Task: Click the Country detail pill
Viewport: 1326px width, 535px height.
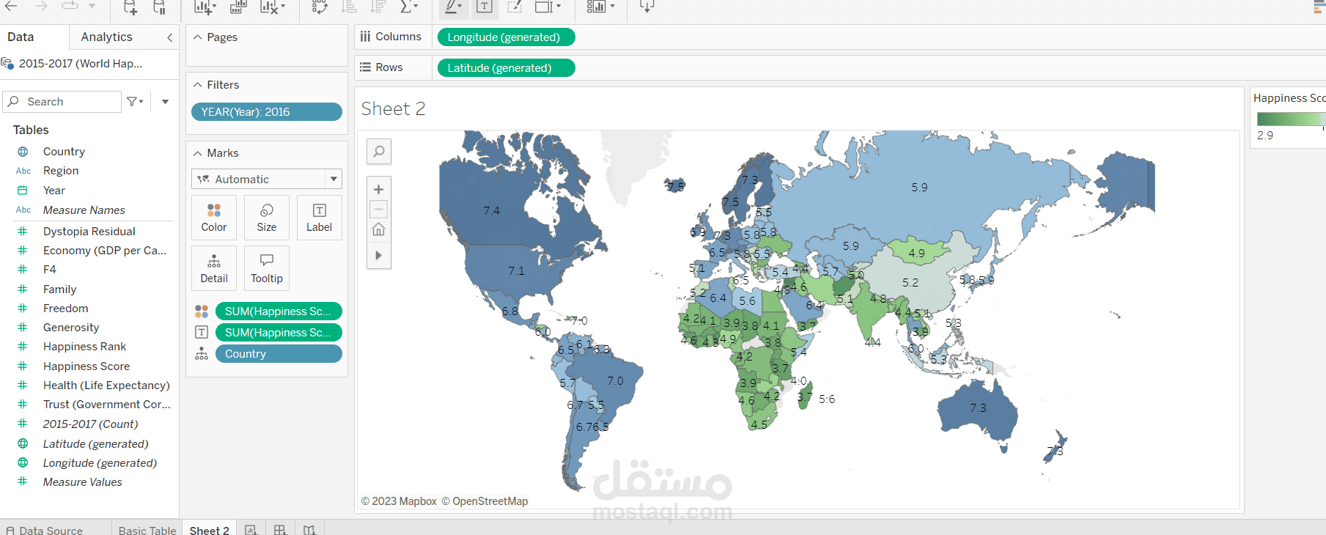Action: tap(279, 353)
